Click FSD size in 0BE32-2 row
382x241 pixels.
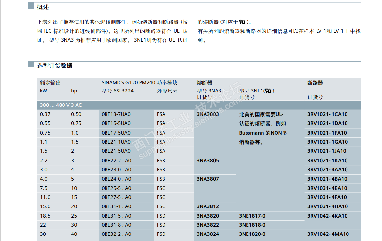point(161,234)
